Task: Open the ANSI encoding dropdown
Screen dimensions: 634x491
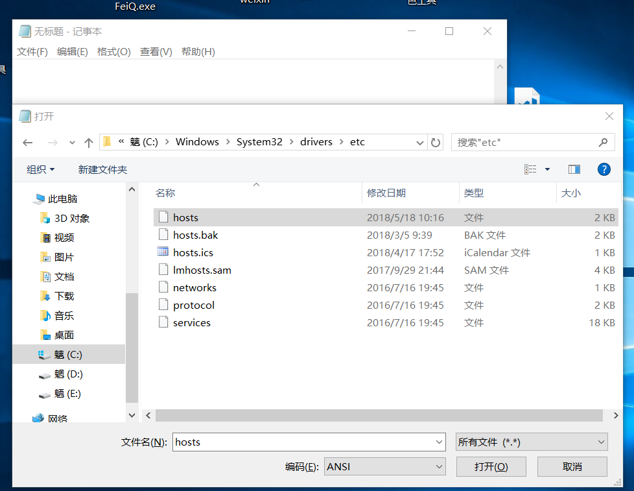Action: pos(385,467)
